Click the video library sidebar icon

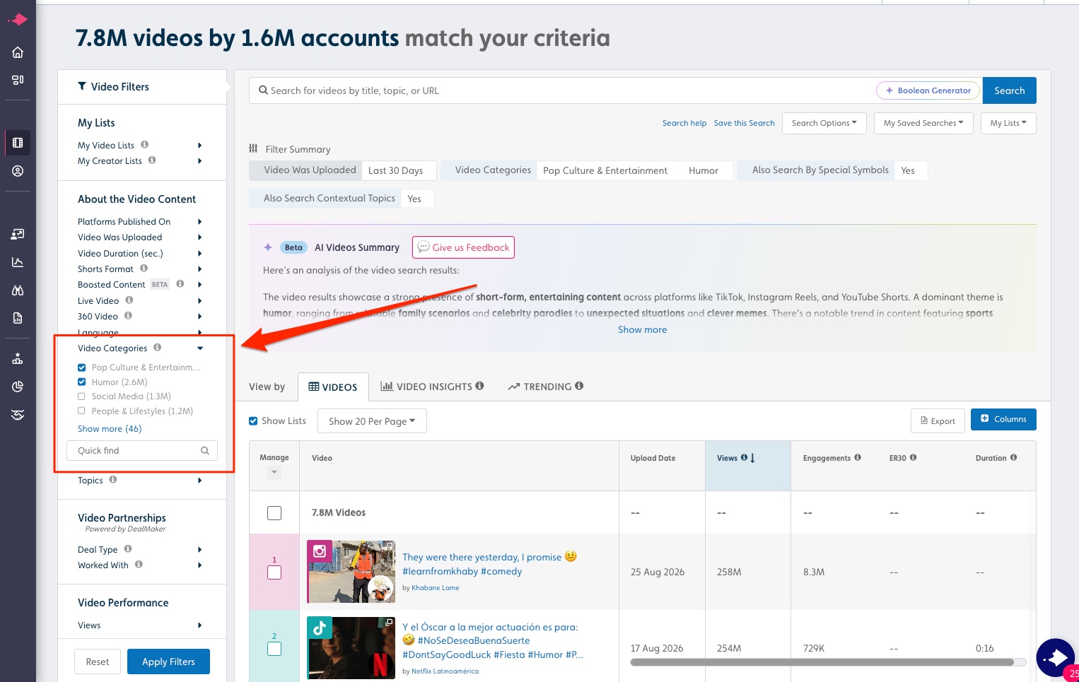point(18,143)
